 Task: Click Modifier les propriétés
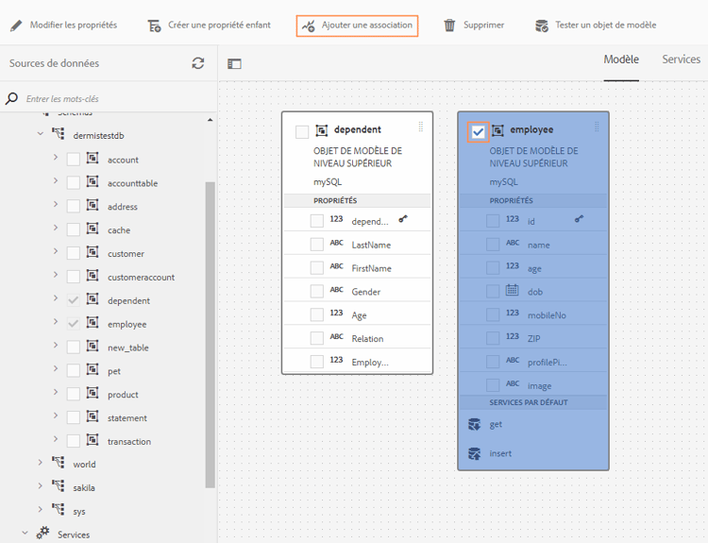click(74, 25)
